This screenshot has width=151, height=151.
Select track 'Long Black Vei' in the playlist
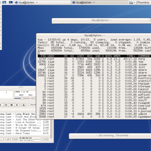[x=18, y=114]
